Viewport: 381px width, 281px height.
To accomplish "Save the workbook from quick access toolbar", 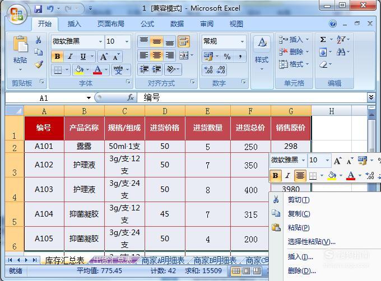I will [x=38, y=9].
